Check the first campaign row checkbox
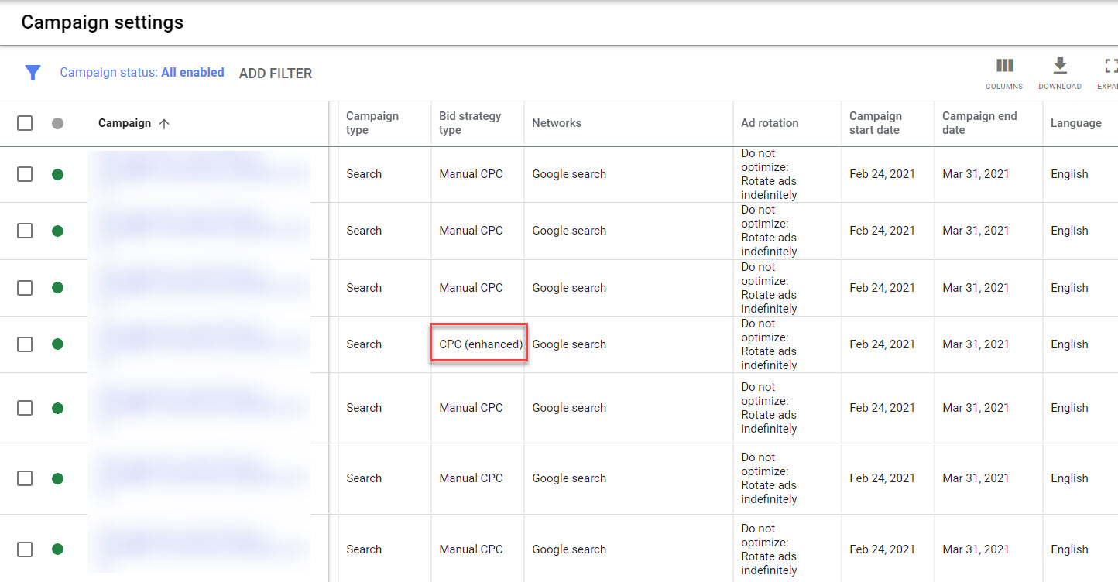Image resolution: width=1118 pixels, height=582 pixels. [25, 174]
